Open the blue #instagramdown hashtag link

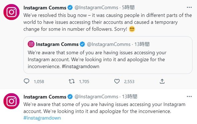(42, 118)
